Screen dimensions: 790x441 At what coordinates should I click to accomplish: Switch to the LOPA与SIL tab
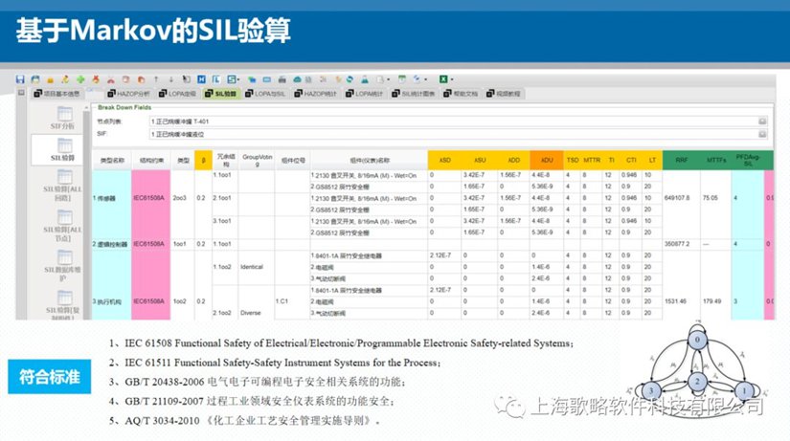pyautogui.click(x=265, y=94)
